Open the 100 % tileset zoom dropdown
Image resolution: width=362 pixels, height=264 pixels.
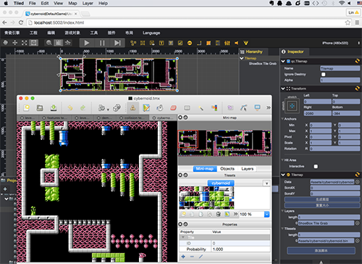(266, 214)
